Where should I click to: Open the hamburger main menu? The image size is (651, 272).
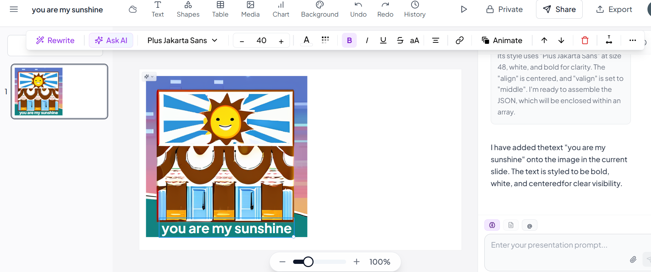(14, 10)
